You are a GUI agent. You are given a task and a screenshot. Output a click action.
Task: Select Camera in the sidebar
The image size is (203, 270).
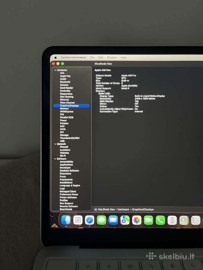64,85
